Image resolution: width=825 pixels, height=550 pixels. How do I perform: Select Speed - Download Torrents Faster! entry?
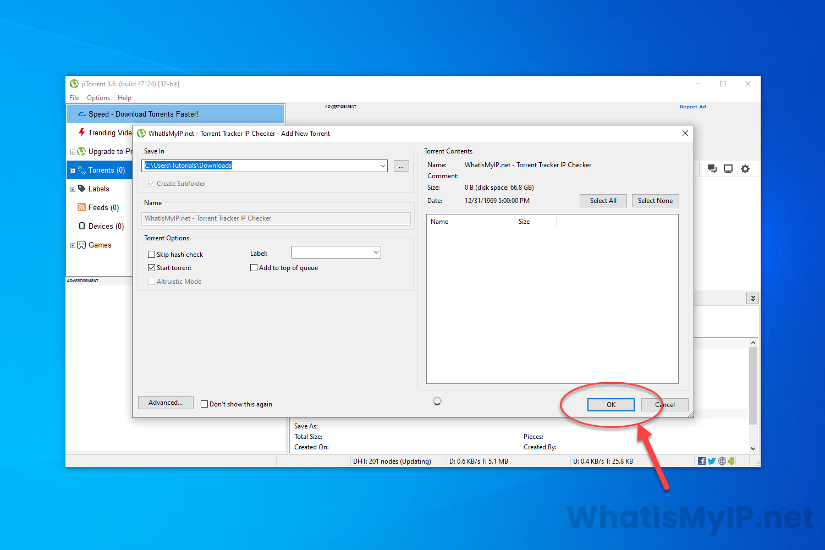(x=175, y=114)
